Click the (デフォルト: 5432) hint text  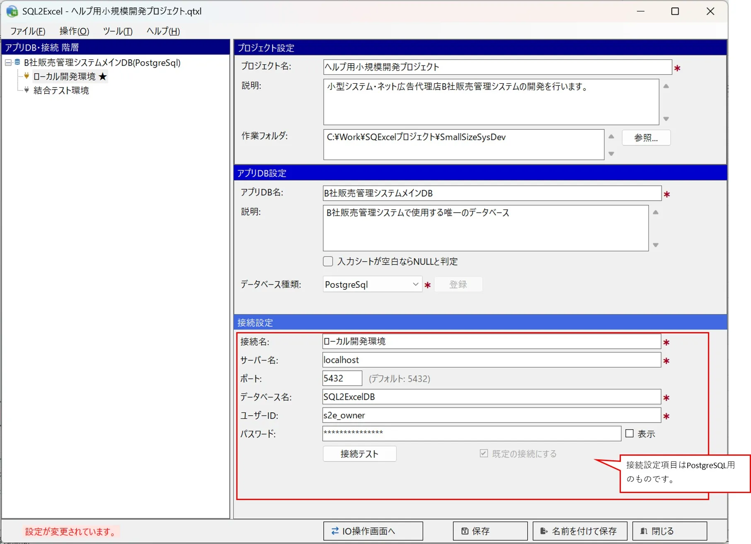(x=400, y=379)
